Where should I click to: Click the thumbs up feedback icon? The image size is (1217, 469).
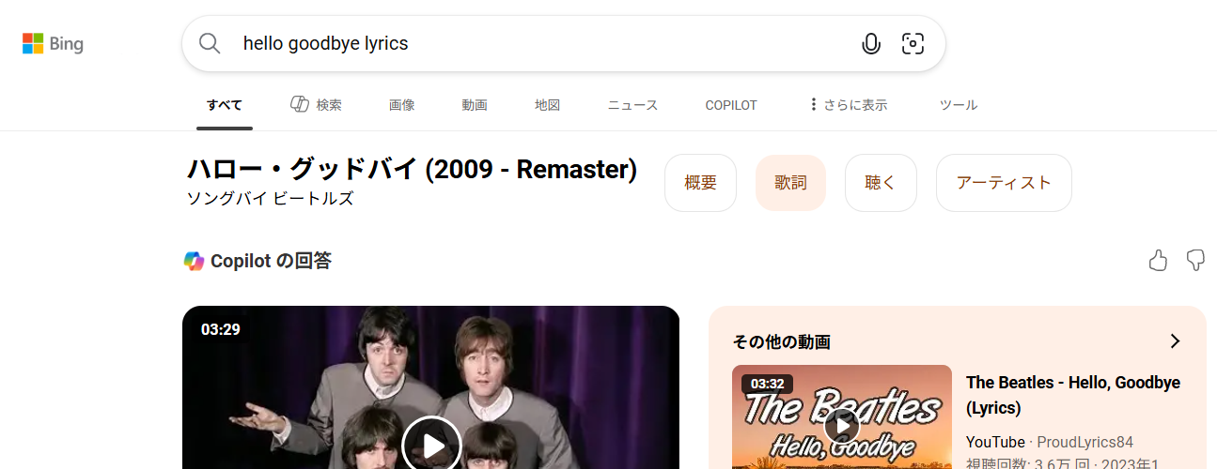(1158, 261)
